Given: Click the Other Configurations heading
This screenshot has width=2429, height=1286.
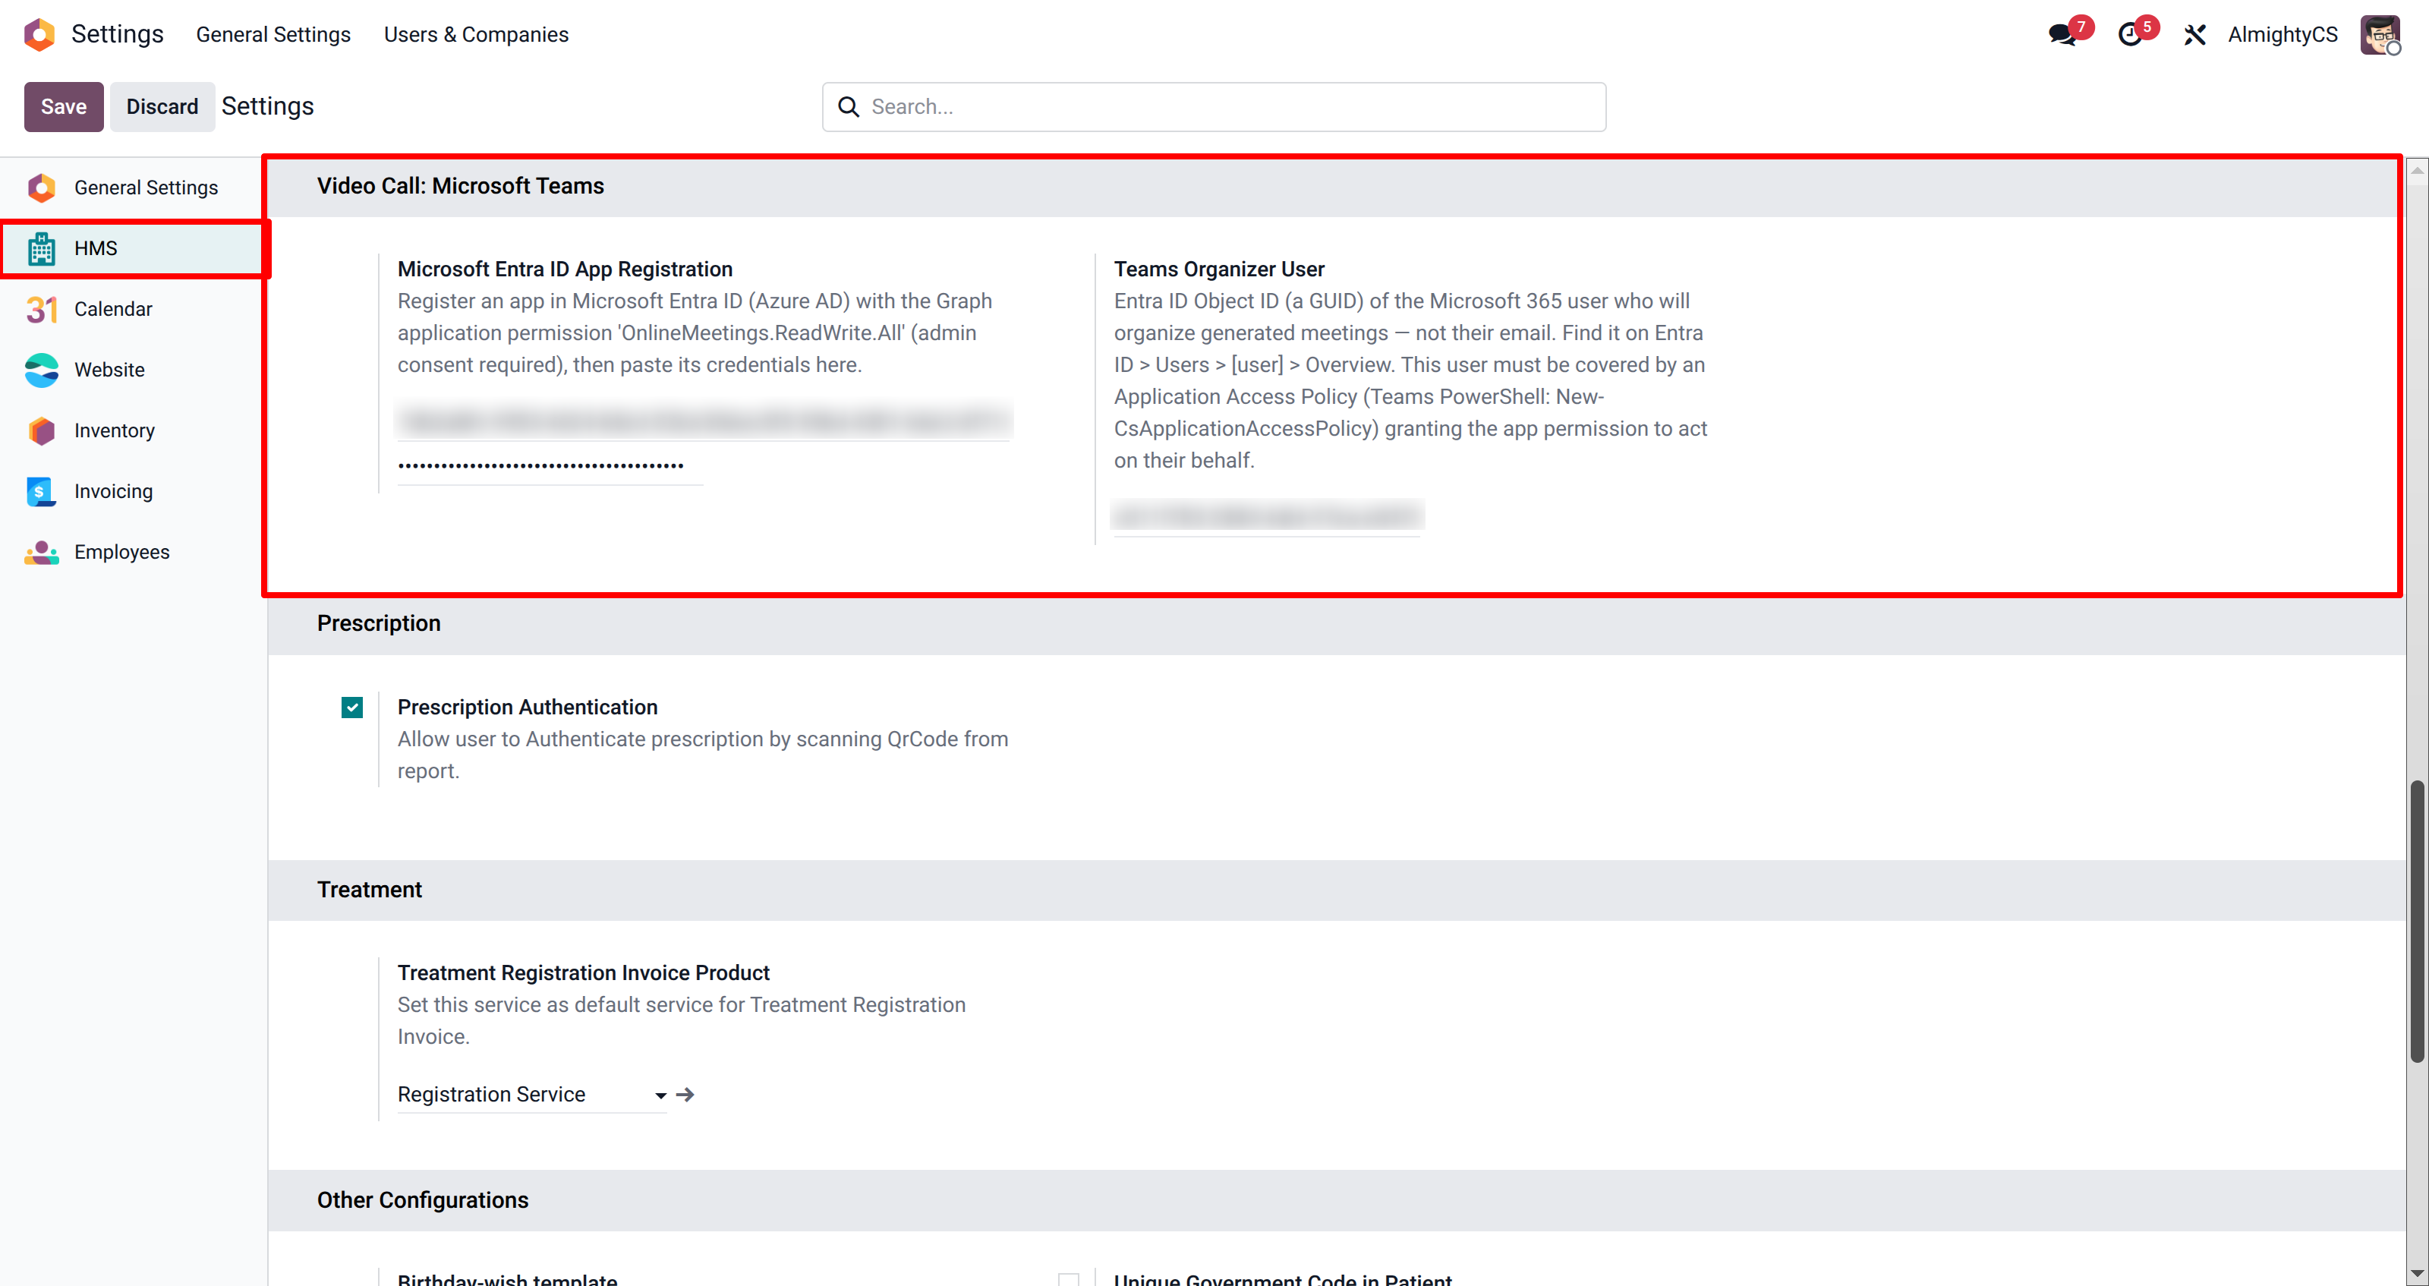Looking at the screenshot, I should [423, 1200].
